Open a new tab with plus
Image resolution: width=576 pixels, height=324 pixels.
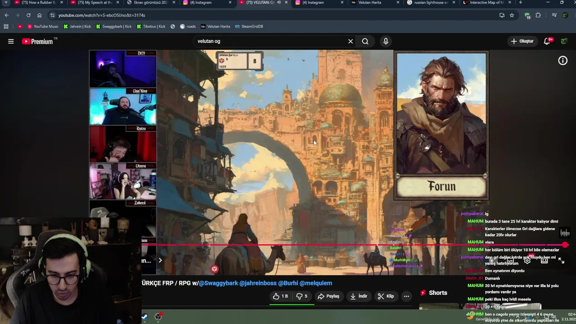tap(521, 3)
